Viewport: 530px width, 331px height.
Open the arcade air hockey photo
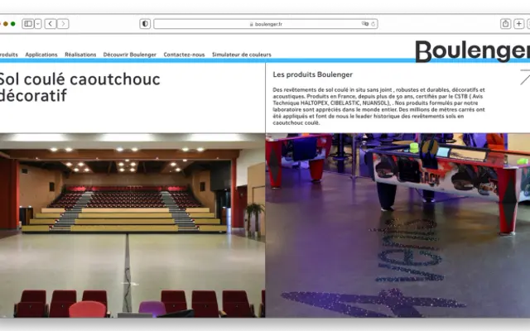tap(397, 225)
